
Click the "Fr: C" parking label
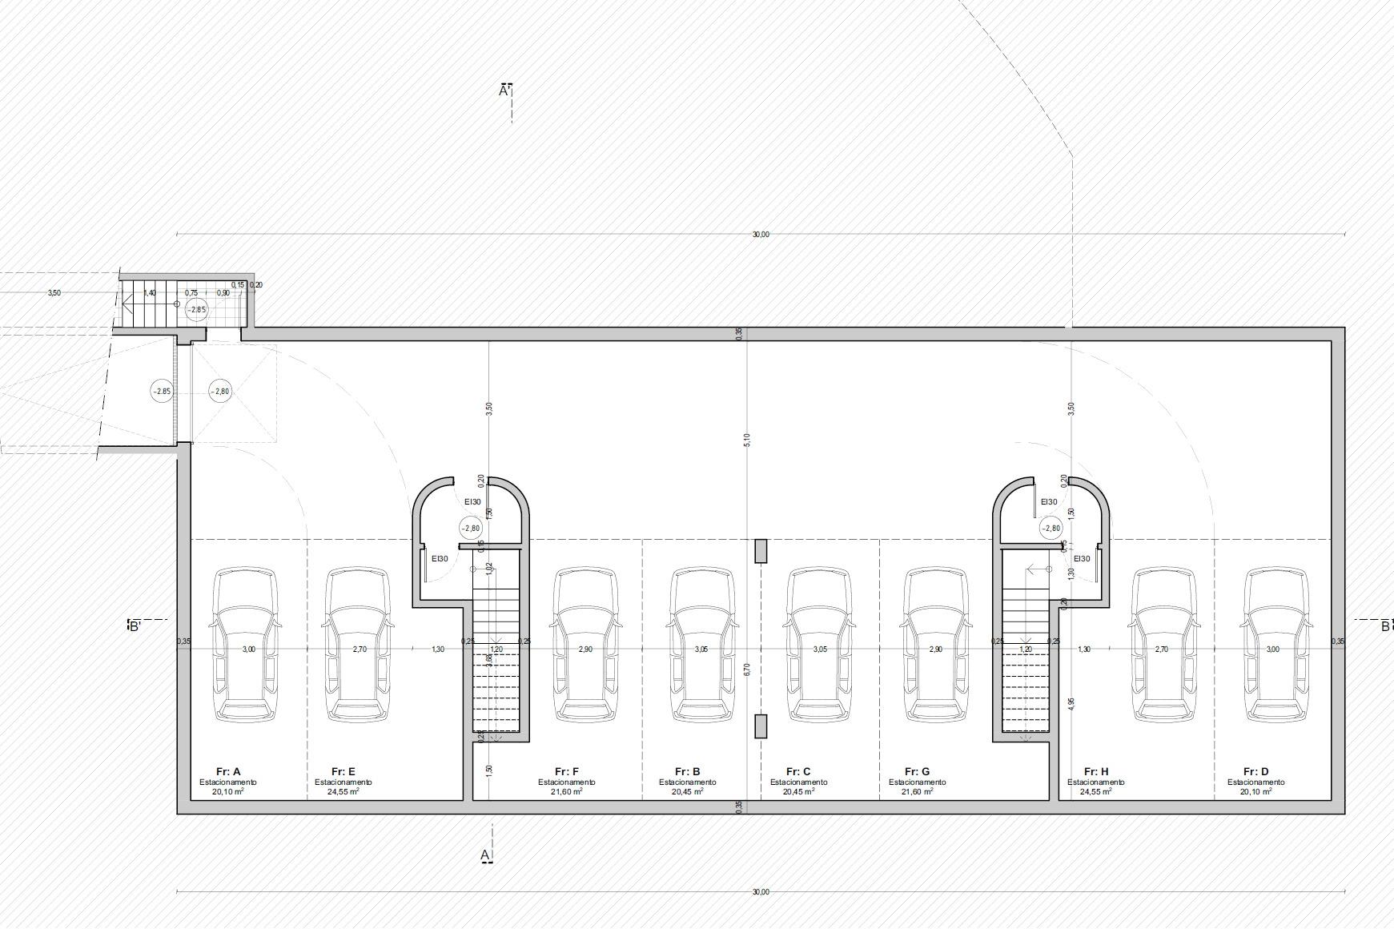798,772
